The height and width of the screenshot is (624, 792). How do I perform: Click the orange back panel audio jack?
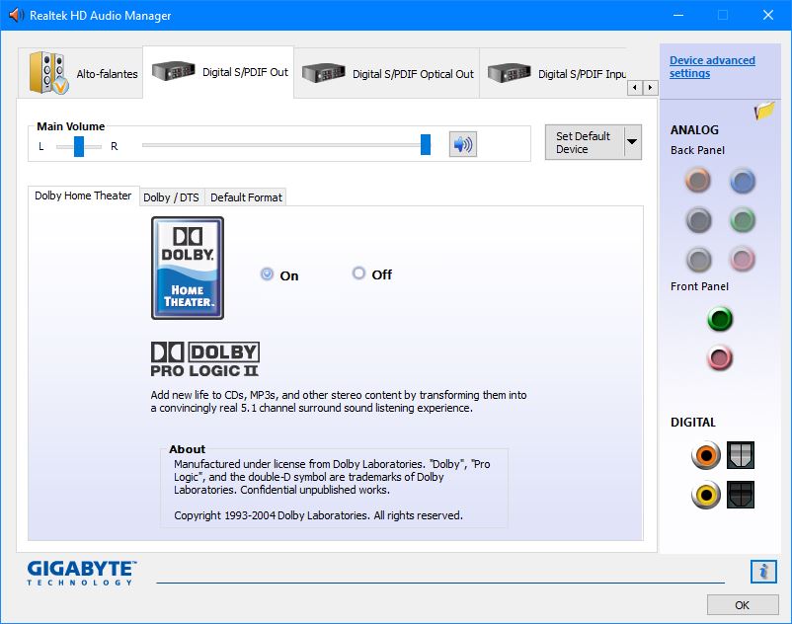pyautogui.click(x=698, y=180)
